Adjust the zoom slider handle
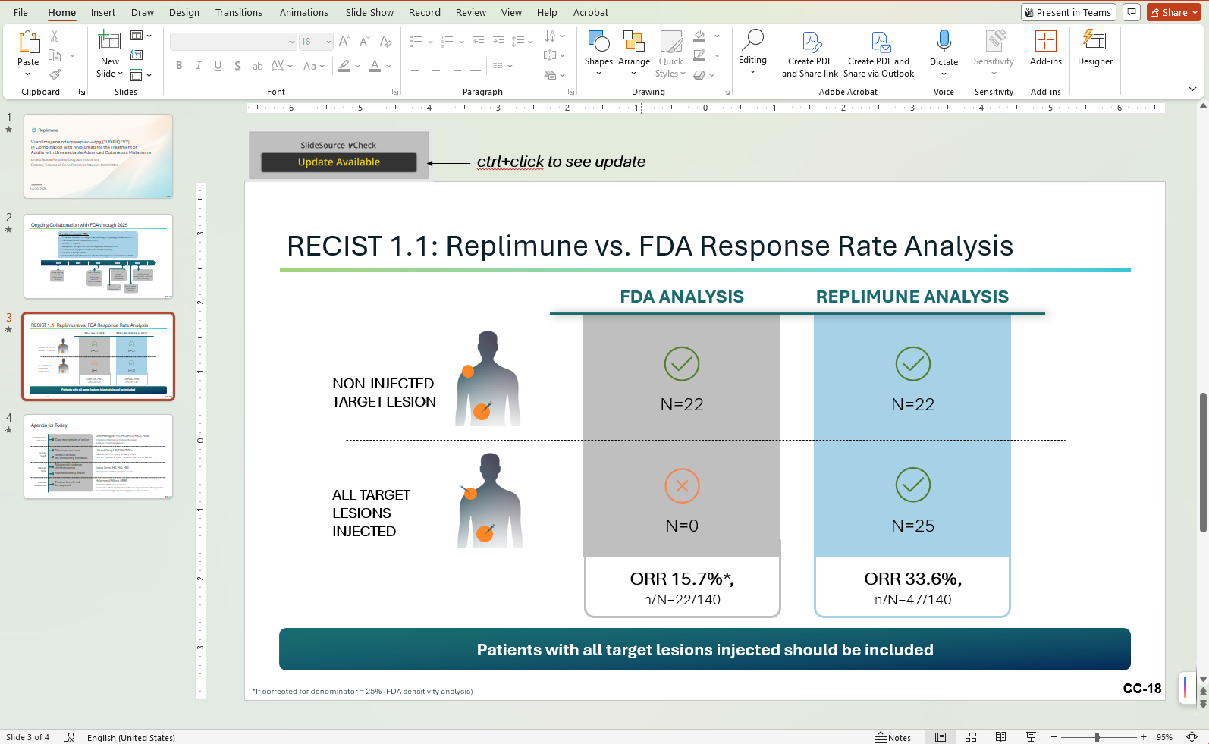Viewport: 1209px width, 744px height. coord(1097,737)
